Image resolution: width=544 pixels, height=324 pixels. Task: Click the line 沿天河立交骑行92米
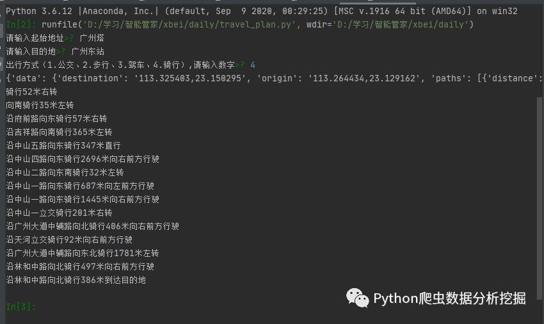[x=69, y=239]
